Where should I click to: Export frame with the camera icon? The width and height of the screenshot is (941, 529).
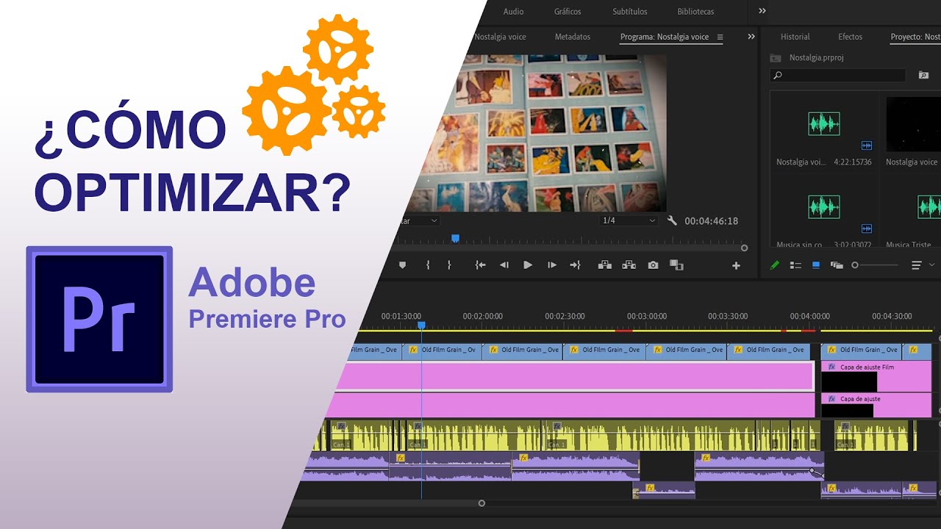coord(653,265)
